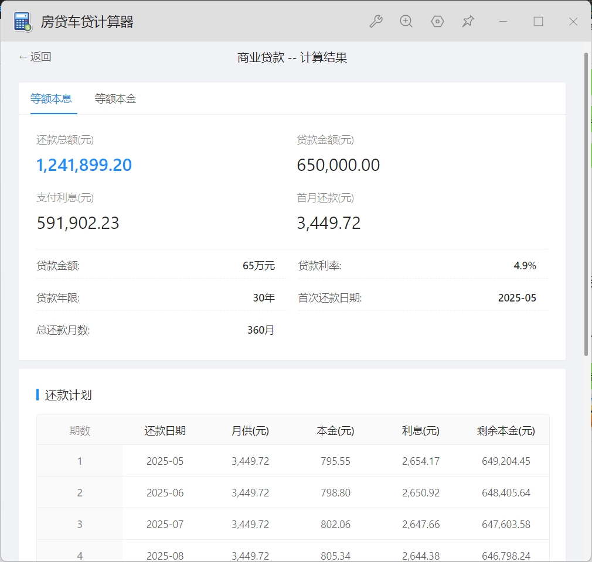Click the 期数 column header
The height and width of the screenshot is (562, 592).
(80, 431)
